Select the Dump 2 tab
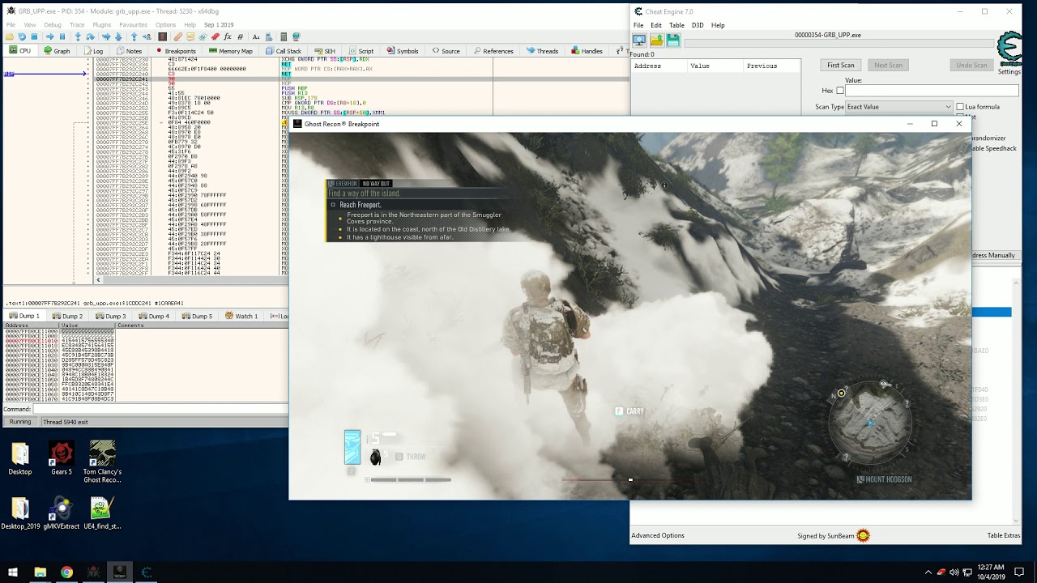The width and height of the screenshot is (1037, 583). coord(67,316)
